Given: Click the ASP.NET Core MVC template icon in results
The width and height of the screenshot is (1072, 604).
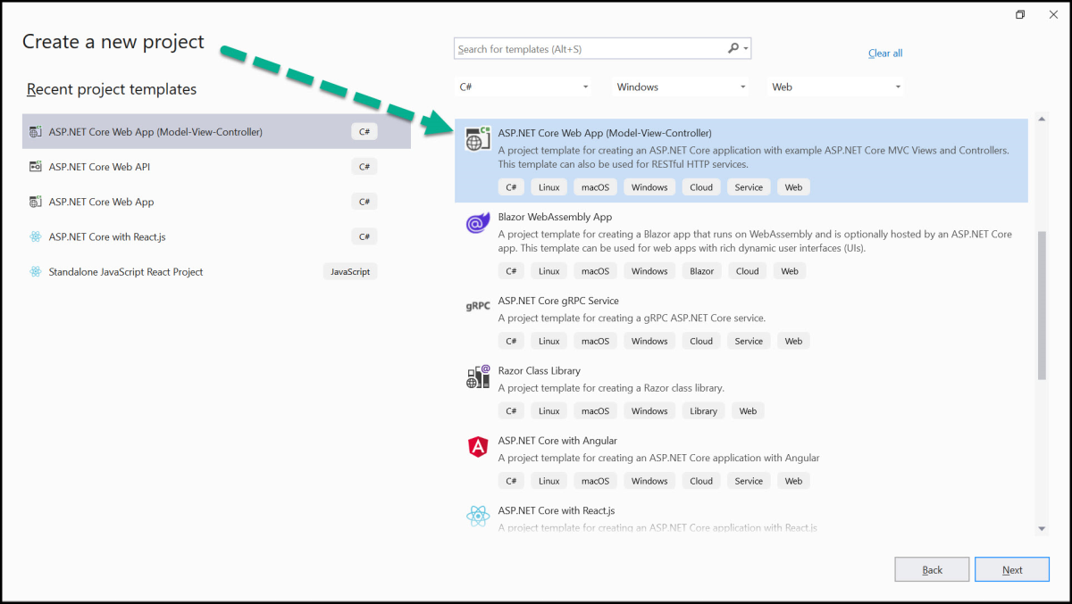Looking at the screenshot, I should 478,140.
